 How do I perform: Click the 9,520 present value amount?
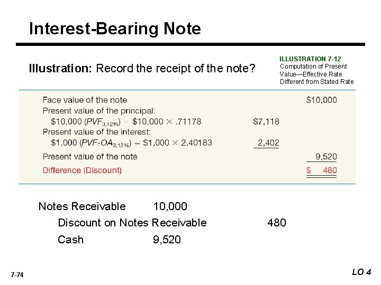coord(326,156)
